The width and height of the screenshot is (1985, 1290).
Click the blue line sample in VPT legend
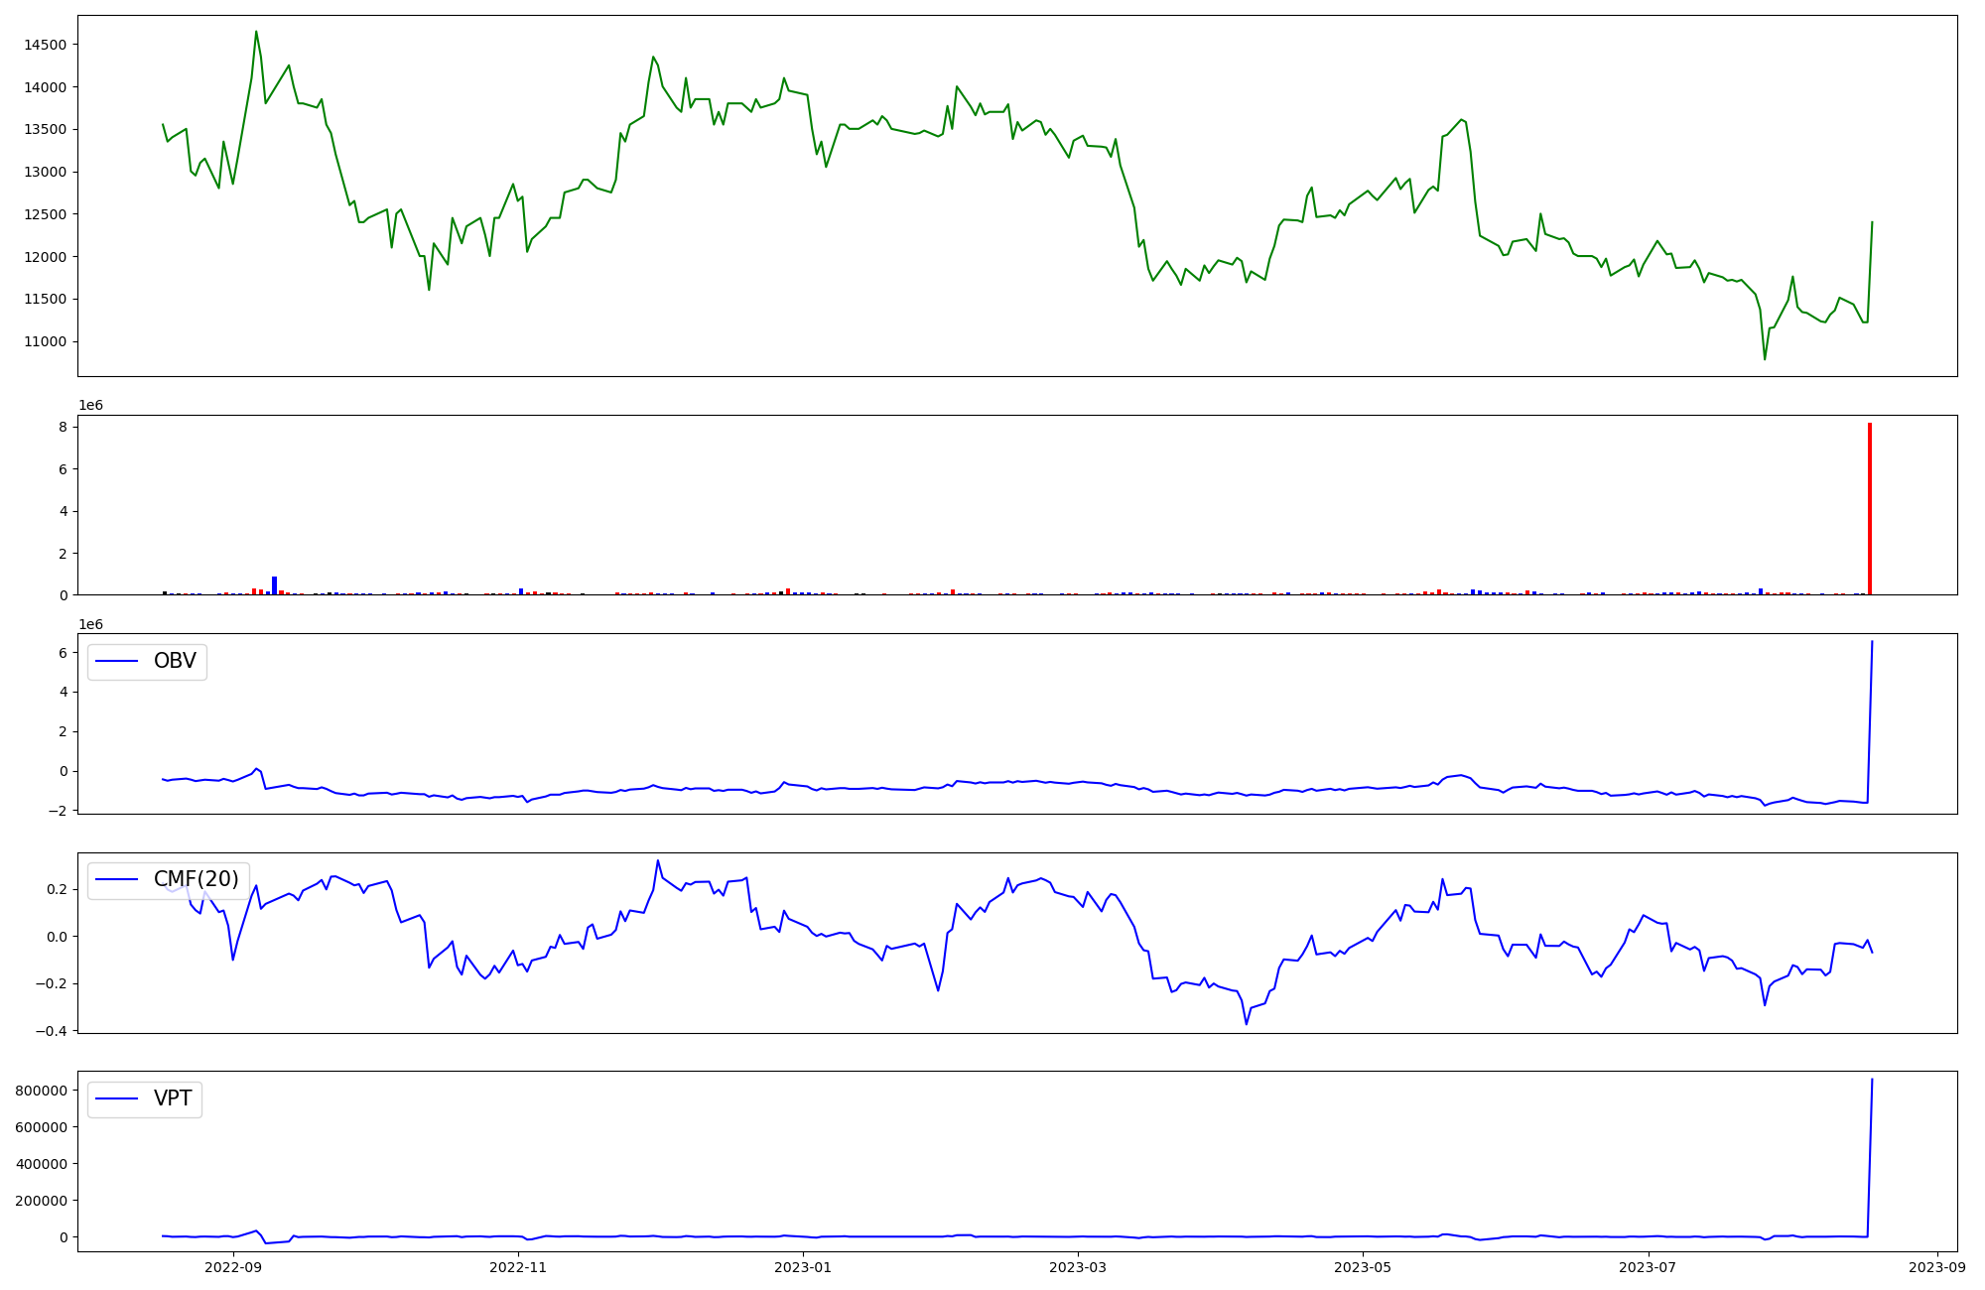click(x=117, y=1099)
